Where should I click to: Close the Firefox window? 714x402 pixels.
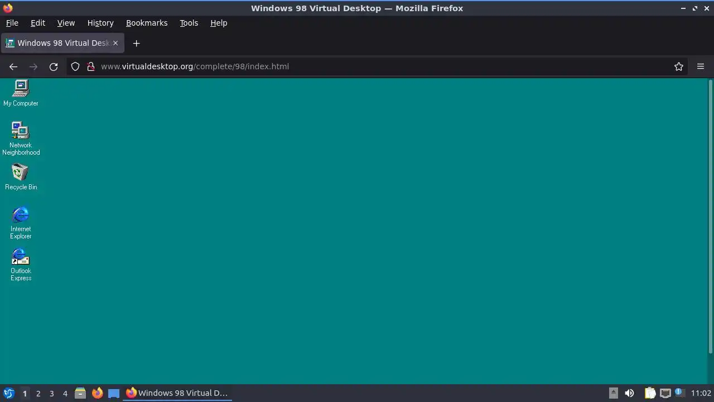click(707, 8)
